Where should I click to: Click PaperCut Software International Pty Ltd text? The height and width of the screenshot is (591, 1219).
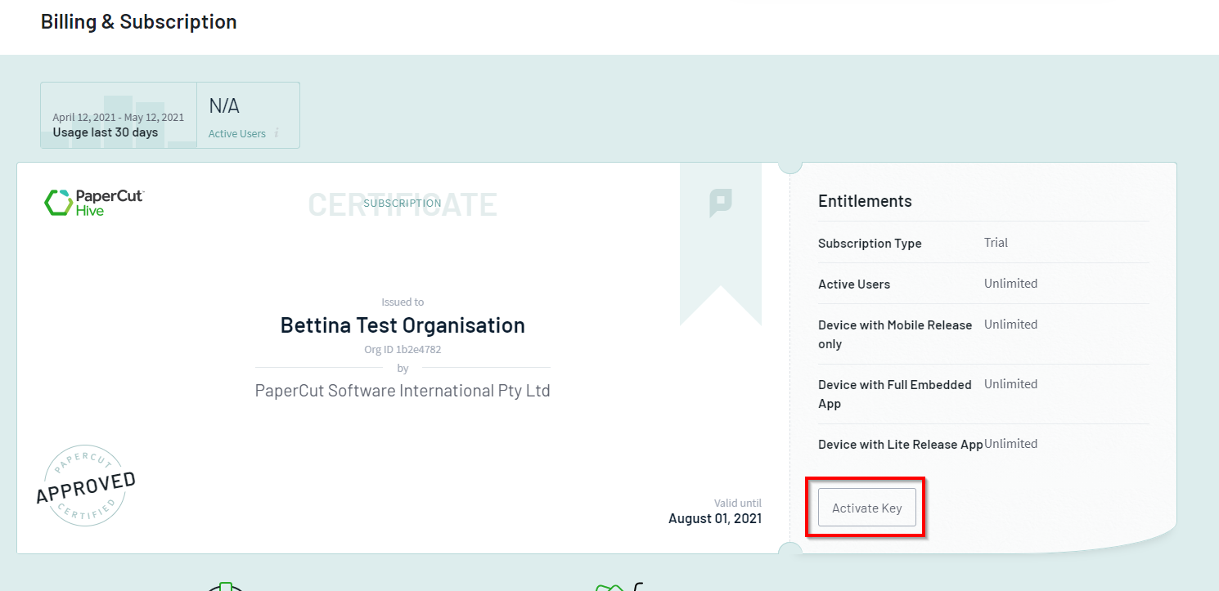pos(403,391)
